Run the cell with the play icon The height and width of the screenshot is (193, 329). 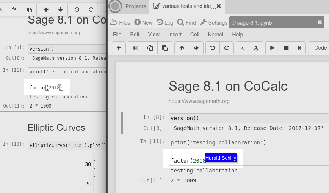[x=272, y=48]
